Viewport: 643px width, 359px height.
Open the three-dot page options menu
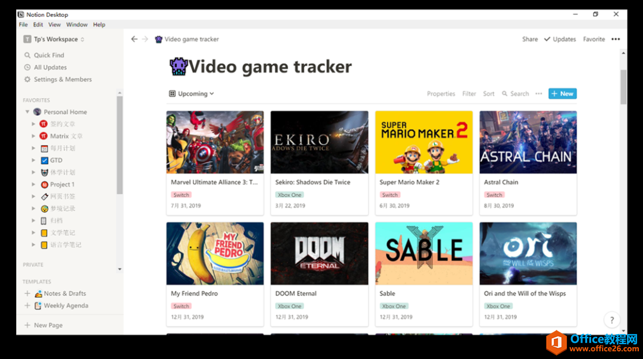[616, 39]
